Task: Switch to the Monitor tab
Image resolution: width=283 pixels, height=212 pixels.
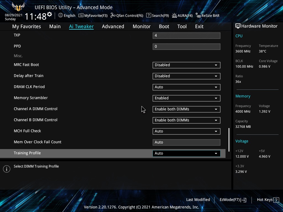Action: tap(142, 26)
